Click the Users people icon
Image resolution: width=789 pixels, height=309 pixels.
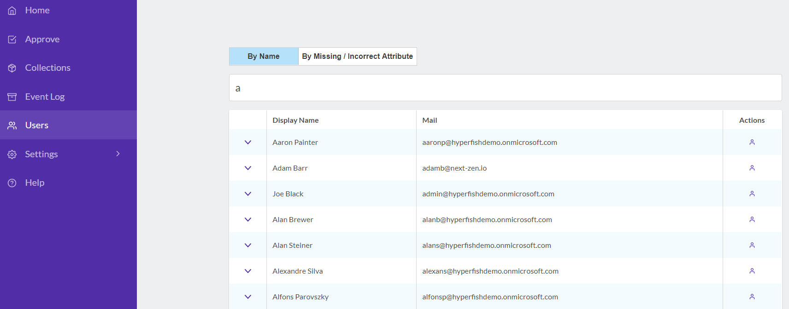[x=12, y=126]
